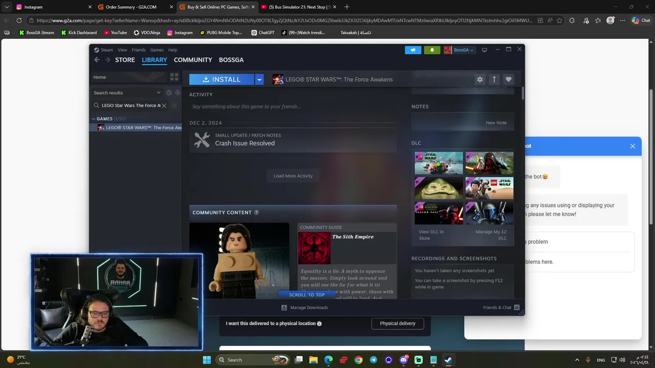The width and height of the screenshot is (655, 368).
Task: Click New Note button
Action: coord(496,123)
